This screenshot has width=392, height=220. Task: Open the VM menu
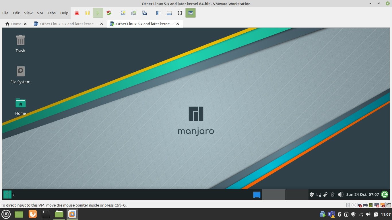pos(40,13)
